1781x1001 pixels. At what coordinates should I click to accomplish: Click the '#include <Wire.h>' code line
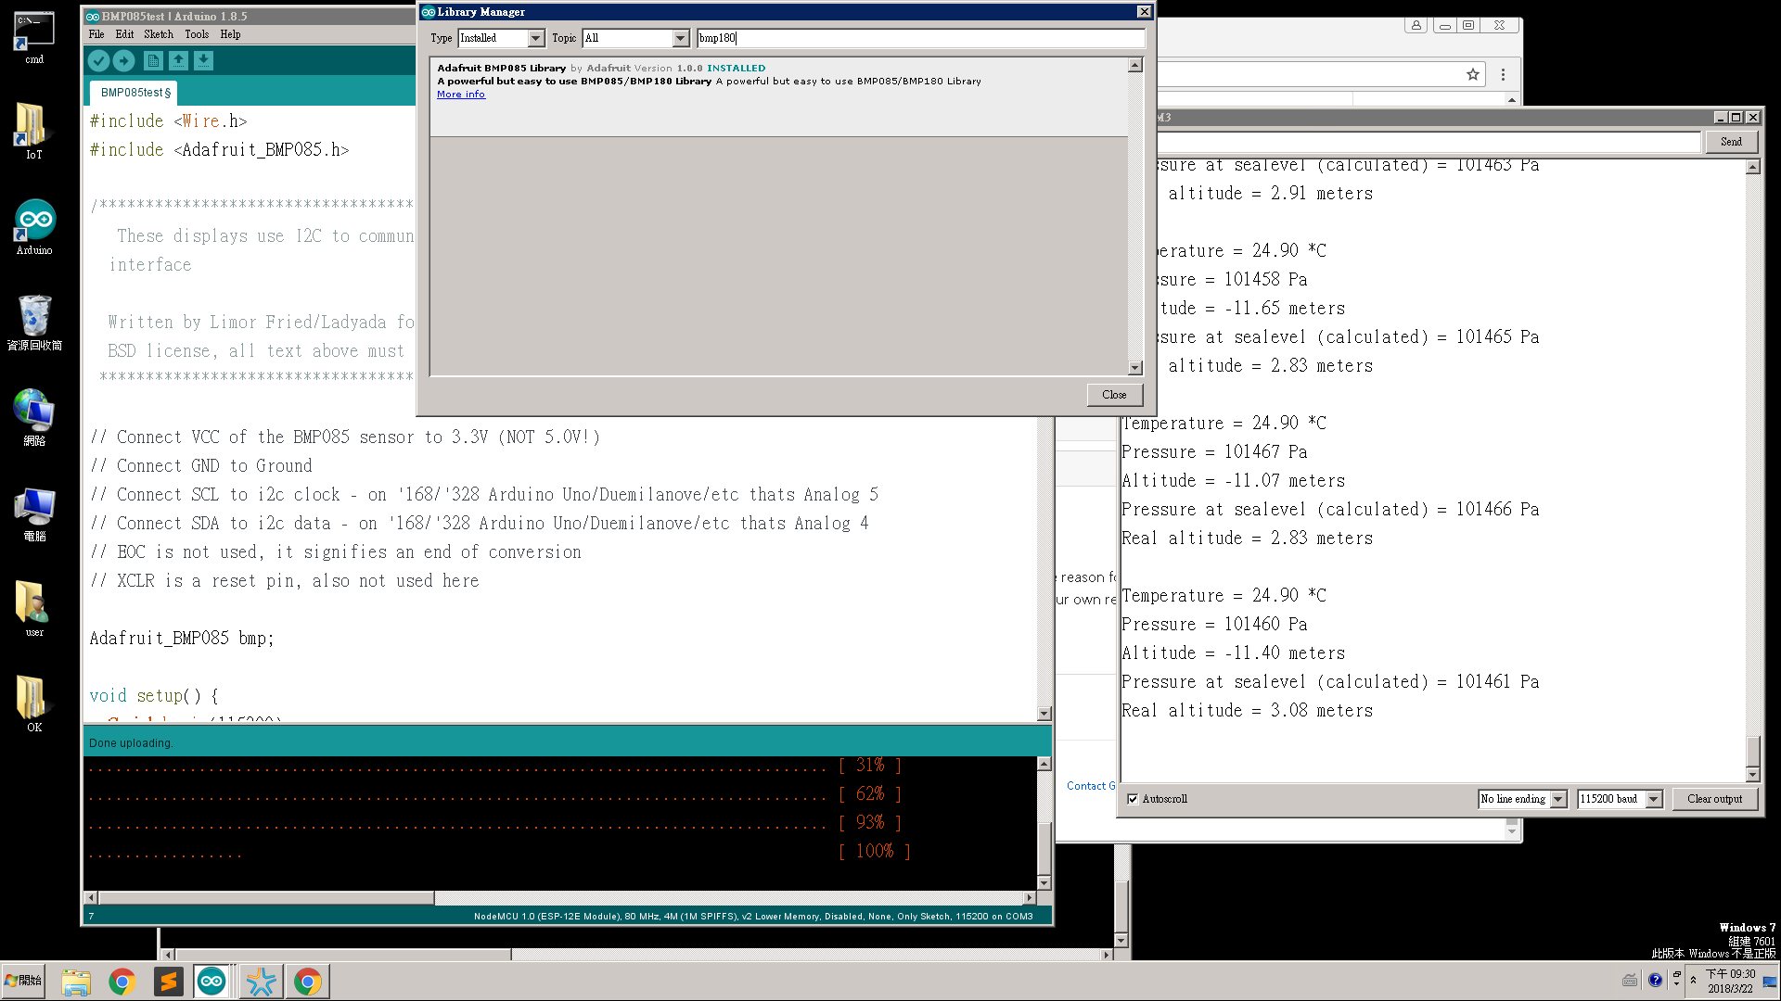[168, 120]
